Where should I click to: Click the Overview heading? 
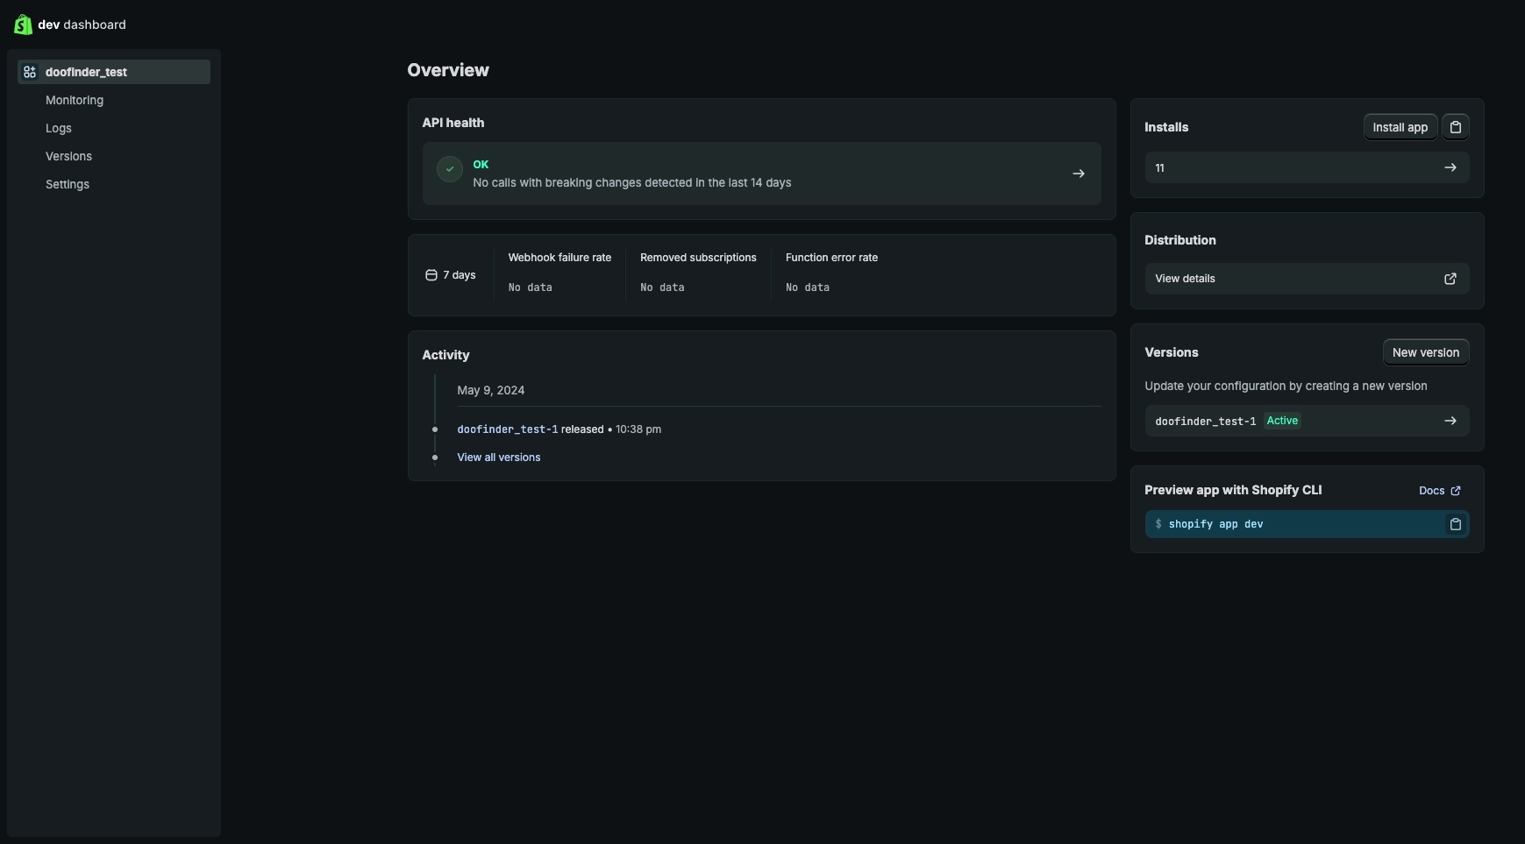(448, 70)
